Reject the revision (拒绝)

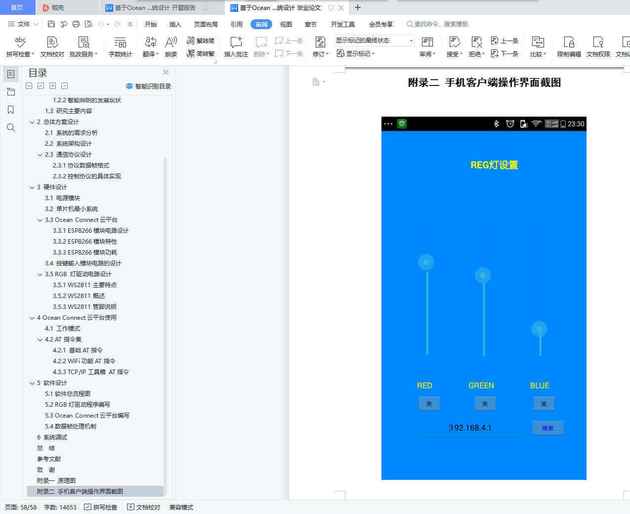point(476,47)
